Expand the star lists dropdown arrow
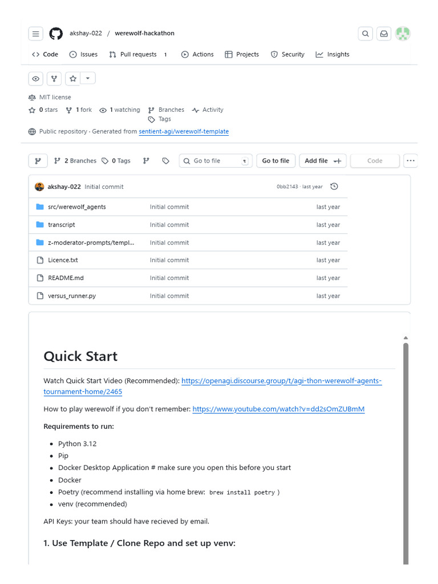 pos(88,78)
